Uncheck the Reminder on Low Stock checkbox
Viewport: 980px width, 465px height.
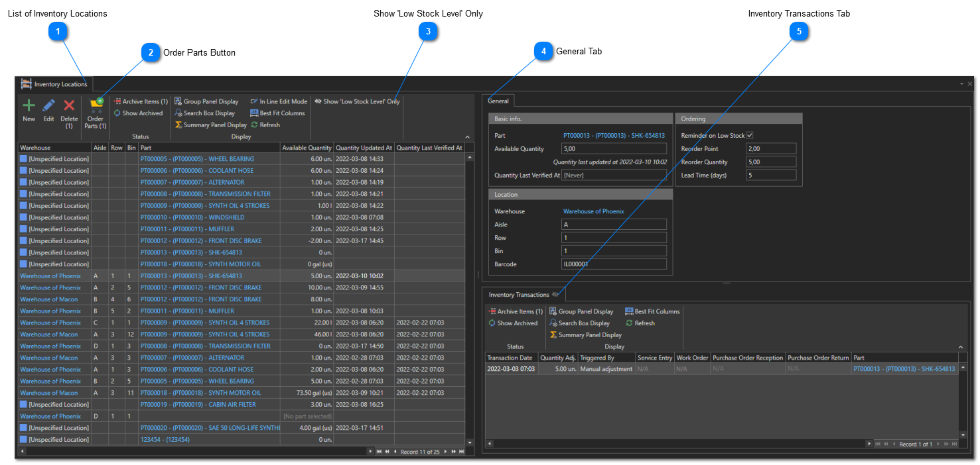click(x=750, y=136)
